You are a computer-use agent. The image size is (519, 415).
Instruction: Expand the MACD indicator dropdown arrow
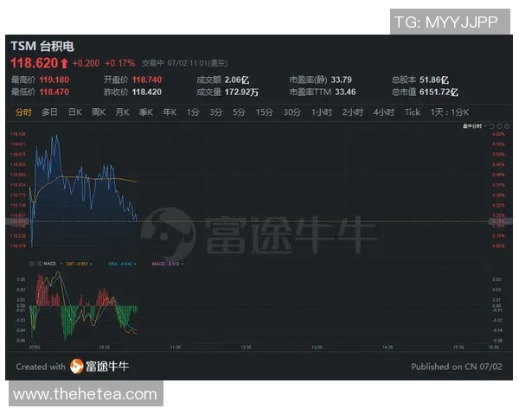61,264
